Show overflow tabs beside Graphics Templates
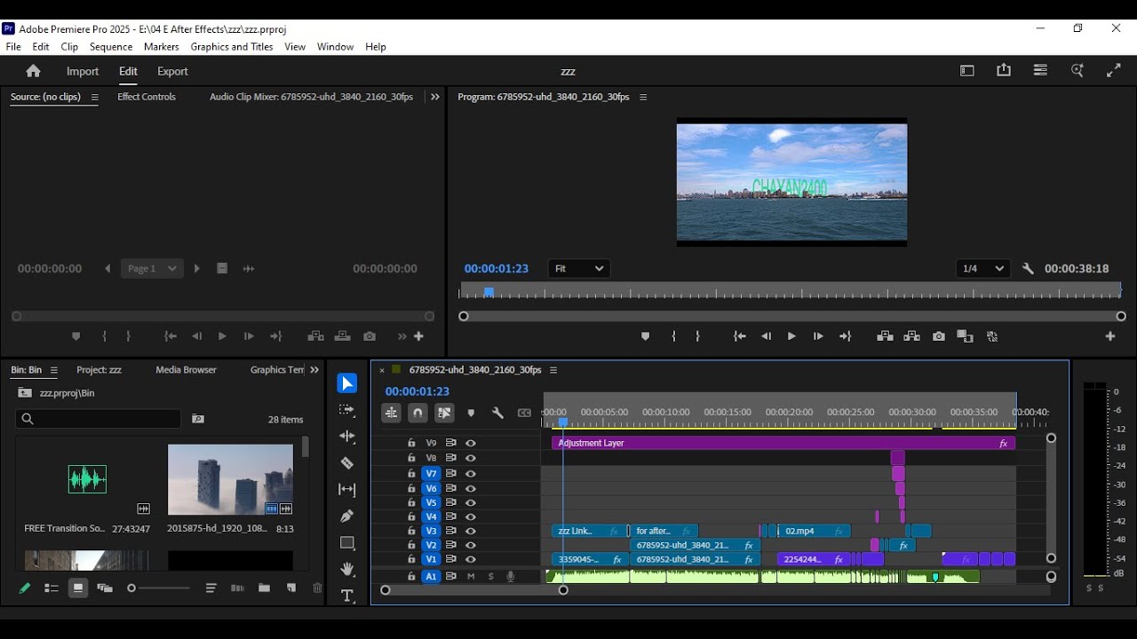The width and height of the screenshot is (1137, 639). [314, 370]
